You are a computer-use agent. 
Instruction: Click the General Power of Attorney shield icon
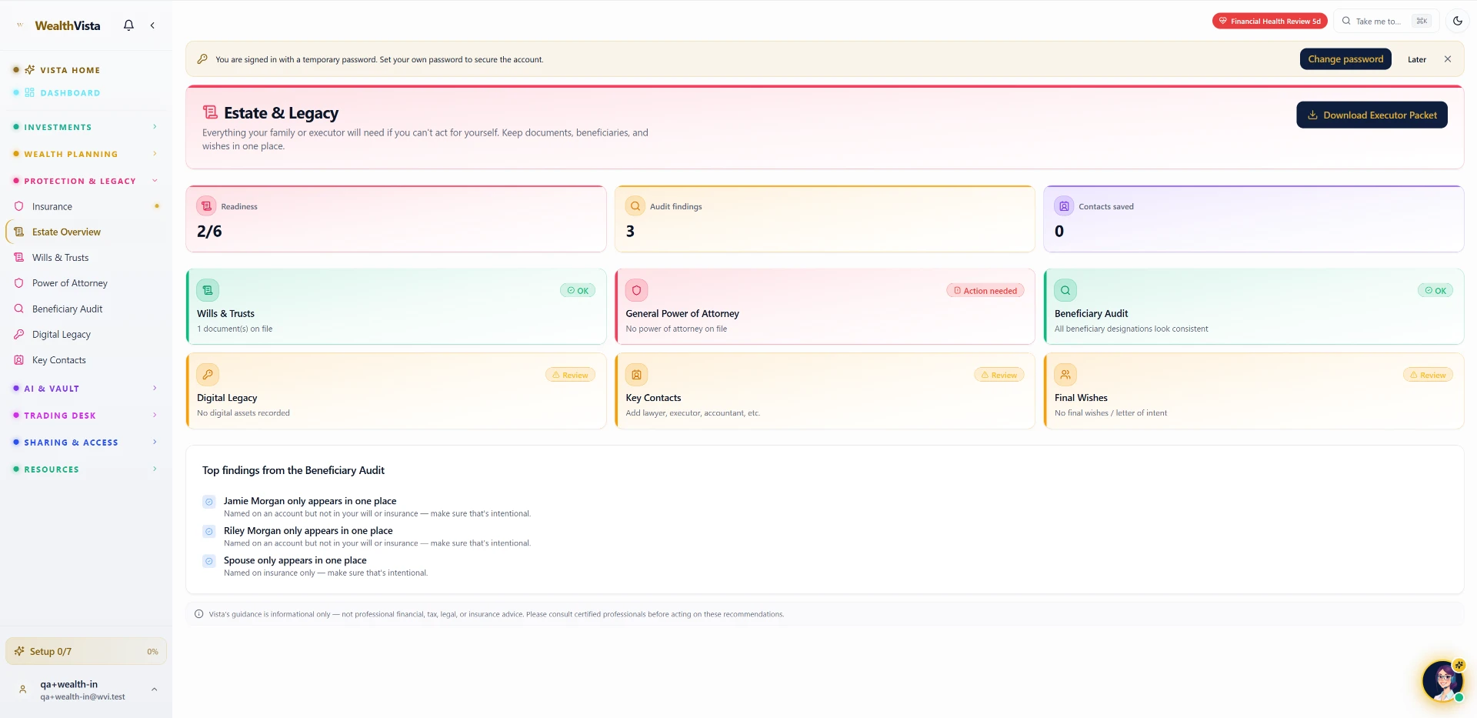pyautogui.click(x=636, y=290)
